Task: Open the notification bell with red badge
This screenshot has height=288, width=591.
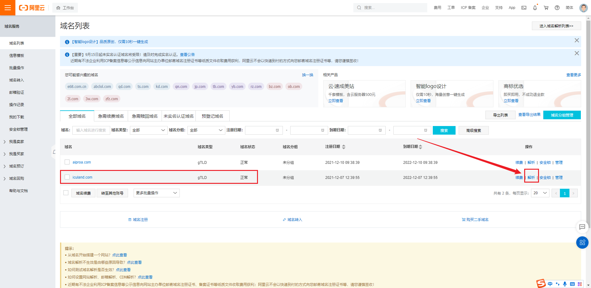Action: pos(535,8)
